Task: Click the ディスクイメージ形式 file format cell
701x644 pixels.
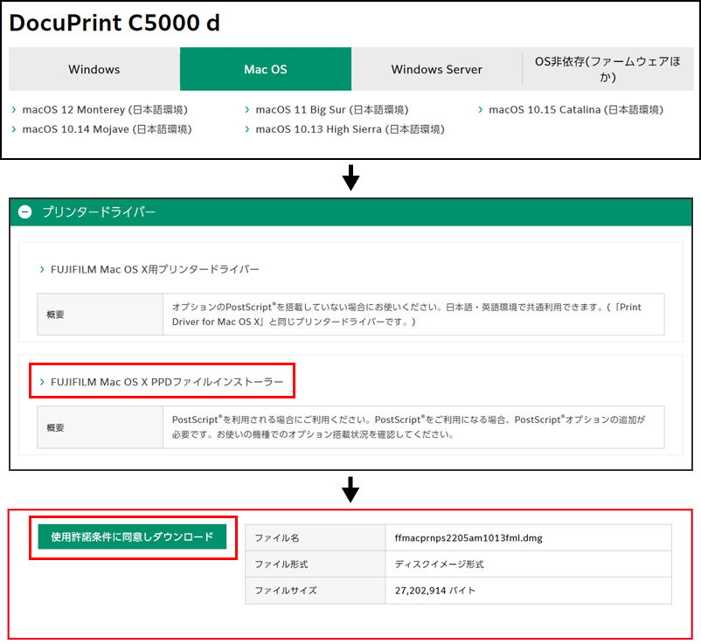Action: click(x=439, y=564)
